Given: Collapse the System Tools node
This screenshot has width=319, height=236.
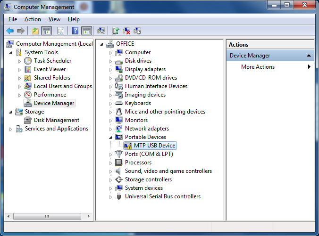Looking at the screenshot, I should click(x=10, y=53).
